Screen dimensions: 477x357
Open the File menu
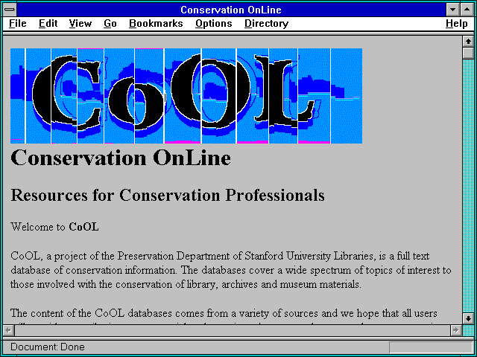[18, 24]
